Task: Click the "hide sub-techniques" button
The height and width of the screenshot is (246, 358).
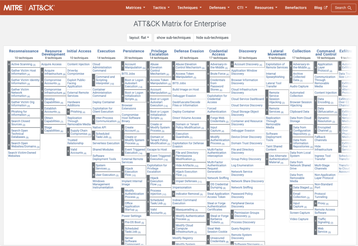Action: coord(213,37)
